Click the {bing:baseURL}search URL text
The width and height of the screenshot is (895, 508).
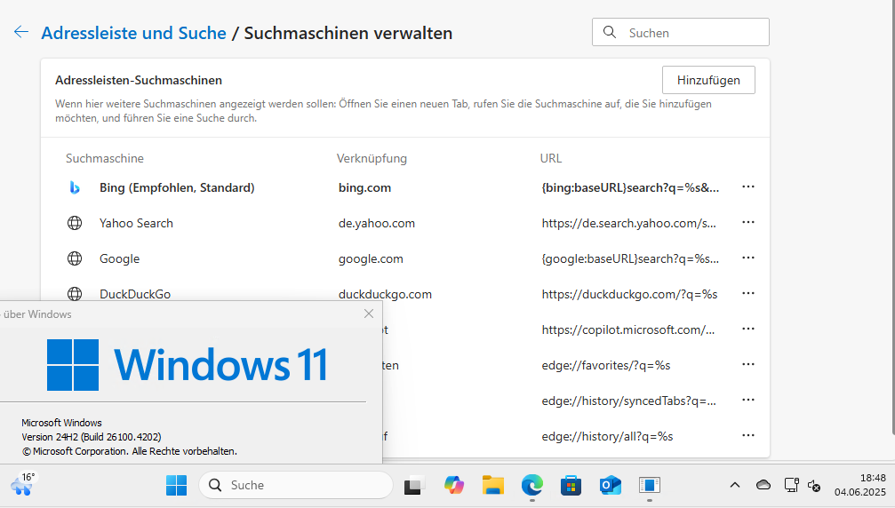click(x=630, y=187)
